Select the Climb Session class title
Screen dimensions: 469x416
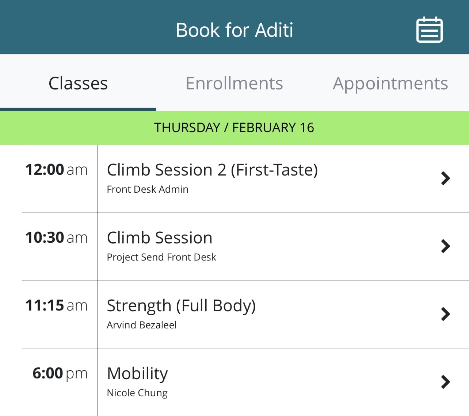pos(160,238)
